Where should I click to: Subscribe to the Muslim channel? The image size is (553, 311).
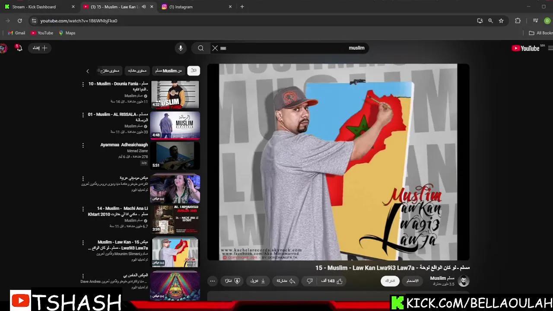pos(390,281)
